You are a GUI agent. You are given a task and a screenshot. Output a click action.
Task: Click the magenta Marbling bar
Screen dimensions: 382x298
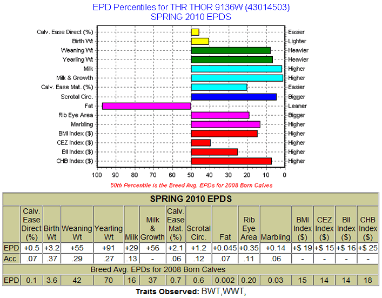tap(226, 124)
